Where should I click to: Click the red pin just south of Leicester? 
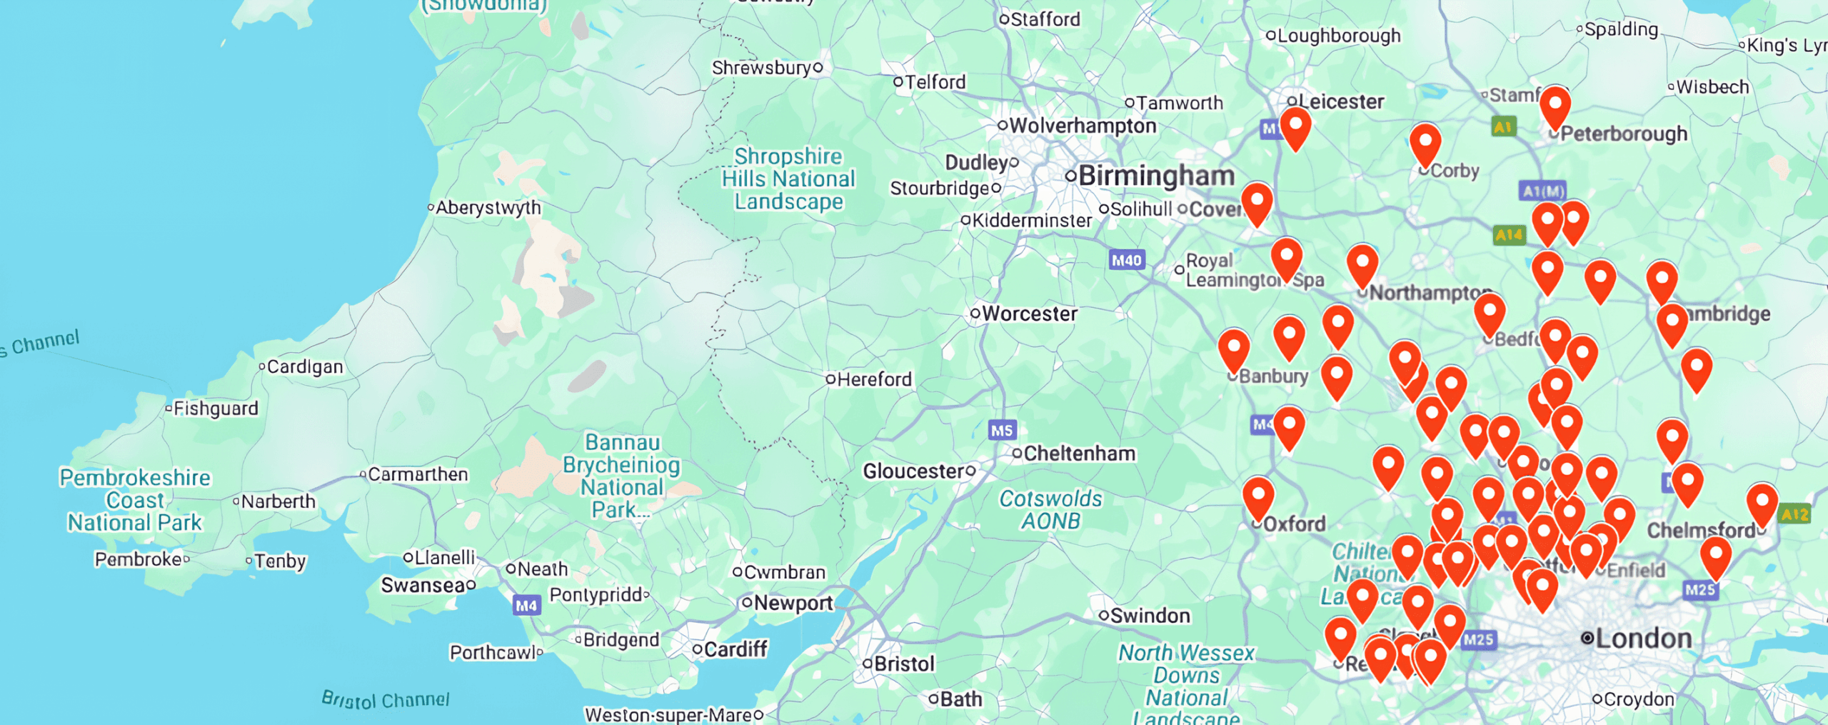(x=1295, y=127)
